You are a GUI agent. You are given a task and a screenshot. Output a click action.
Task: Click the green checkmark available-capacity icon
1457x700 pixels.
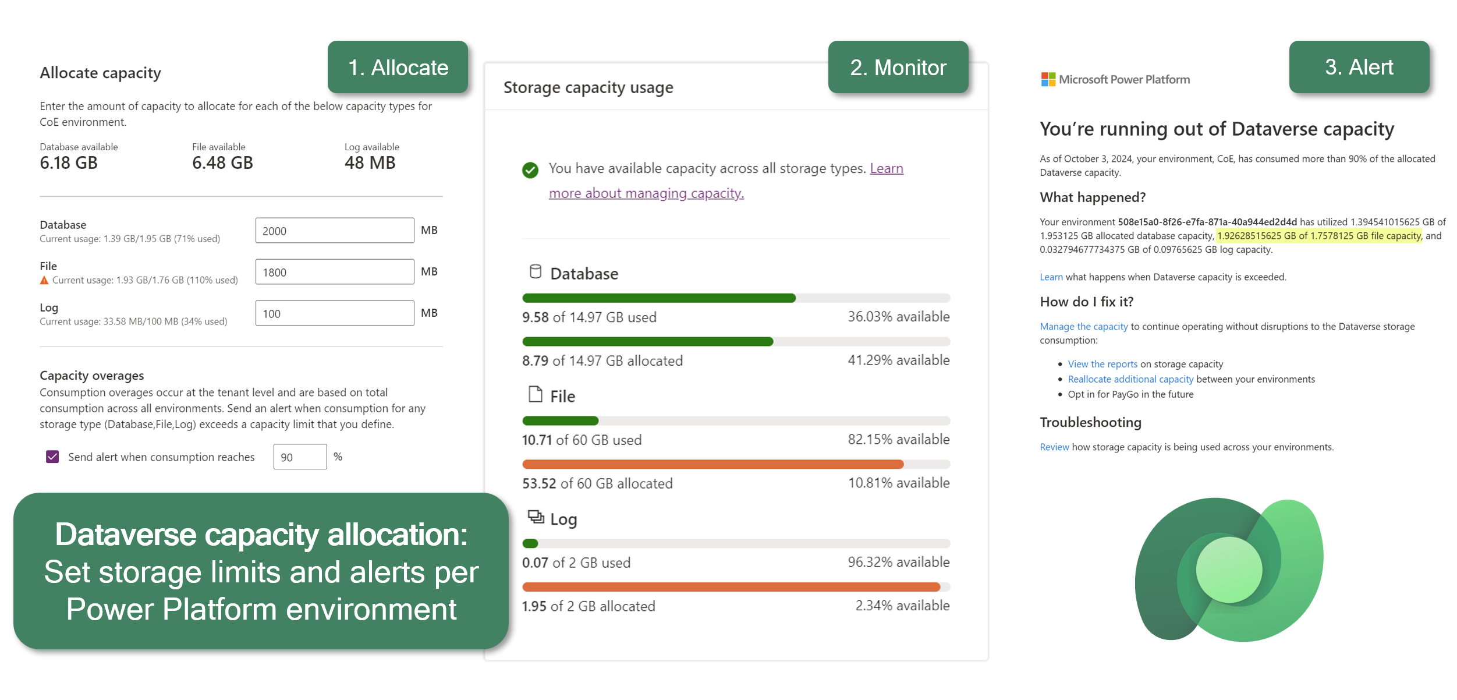(x=530, y=170)
